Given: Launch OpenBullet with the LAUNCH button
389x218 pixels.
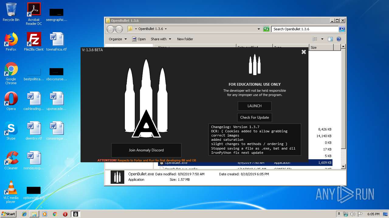Looking at the screenshot, I should tap(254, 106).
